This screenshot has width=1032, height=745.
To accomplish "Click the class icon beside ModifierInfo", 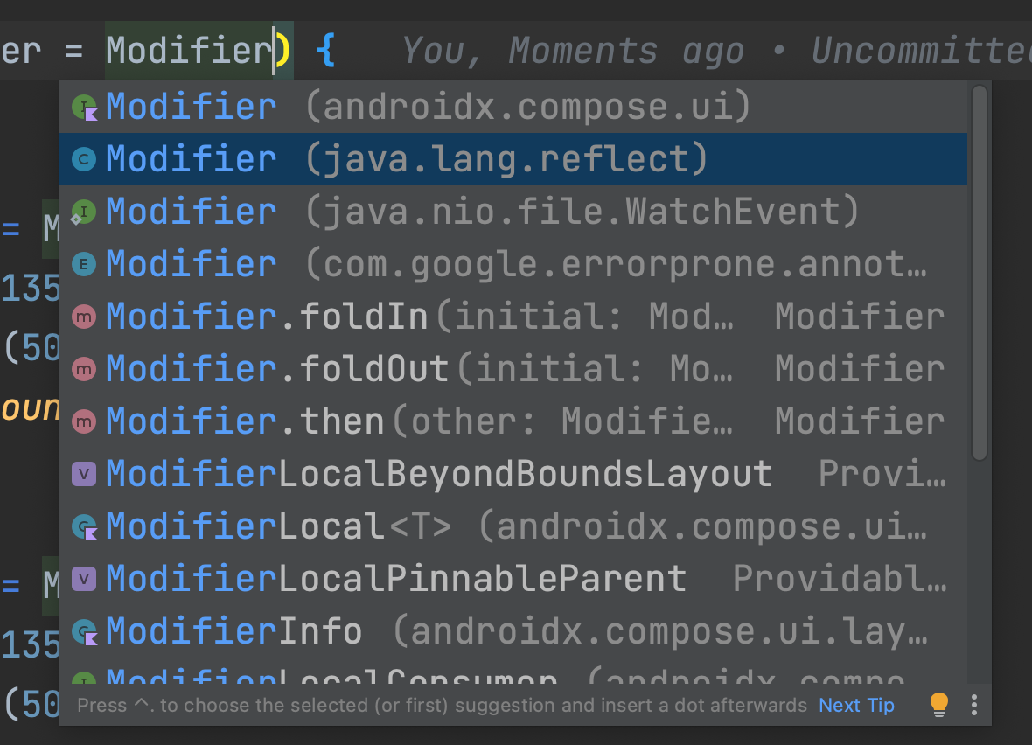I will coord(84,632).
